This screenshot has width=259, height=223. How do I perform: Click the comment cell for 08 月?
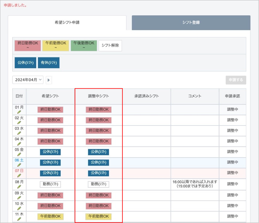(195, 184)
